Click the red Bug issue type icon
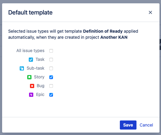Screen dimensions: 161x135 coord(32,86)
